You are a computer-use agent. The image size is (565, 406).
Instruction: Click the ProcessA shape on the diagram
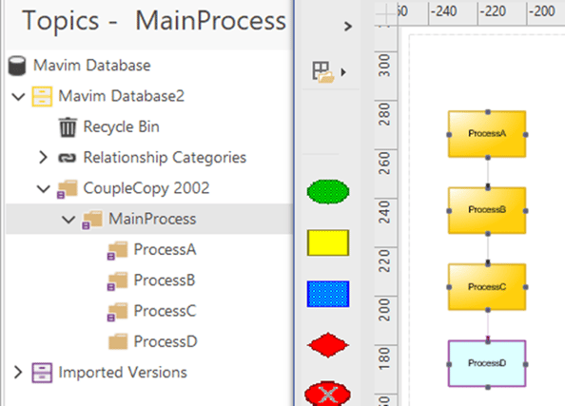[487, 134]
